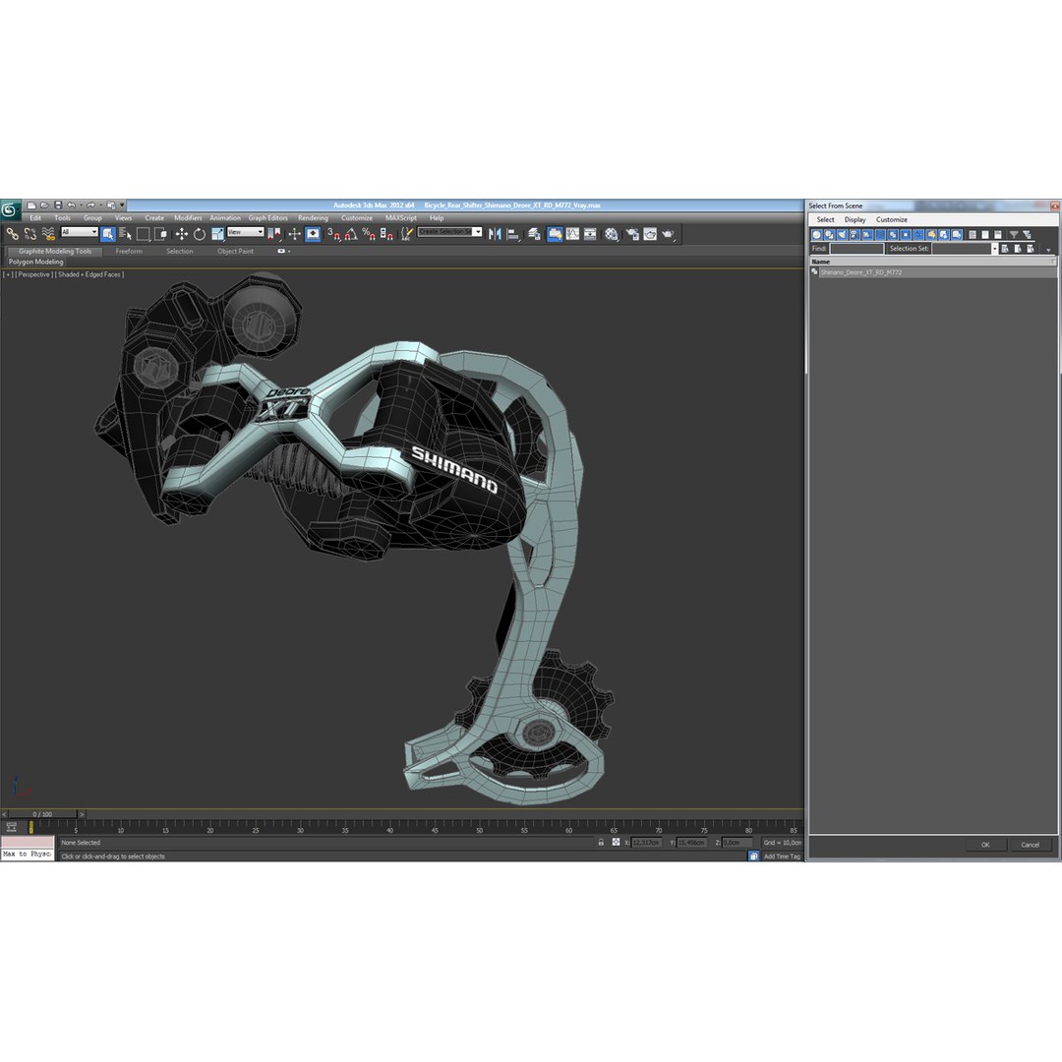The width and height of the screenshot is (1062, 1062).
Task: Click the Align tool icon
Action: tap(513, 234)
